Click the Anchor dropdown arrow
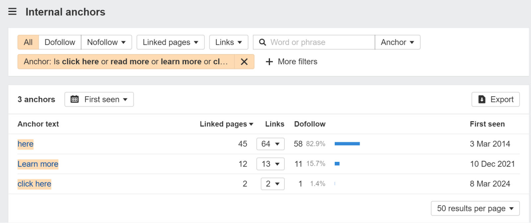The width and height of the screenshot is (531, 223). coord(412,42)
